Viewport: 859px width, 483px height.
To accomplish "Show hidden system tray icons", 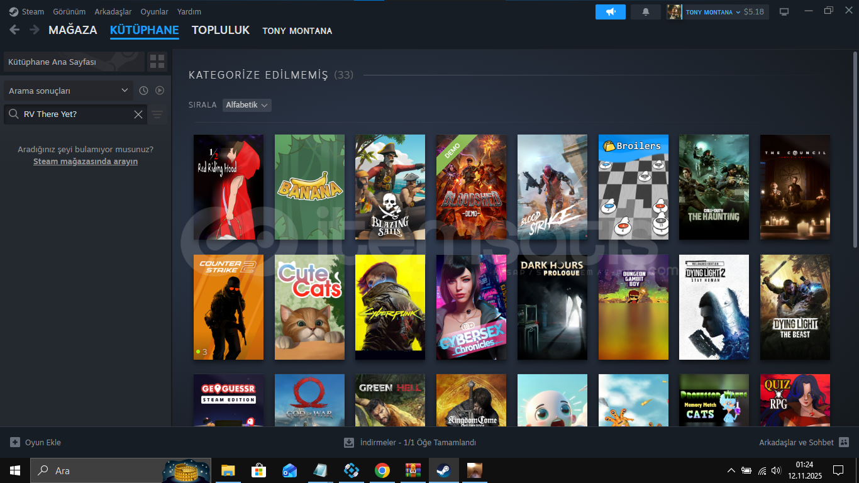I will coord(731,470).
